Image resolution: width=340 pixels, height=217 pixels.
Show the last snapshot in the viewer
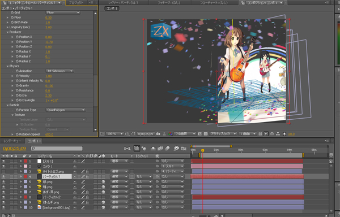[164, 134]
